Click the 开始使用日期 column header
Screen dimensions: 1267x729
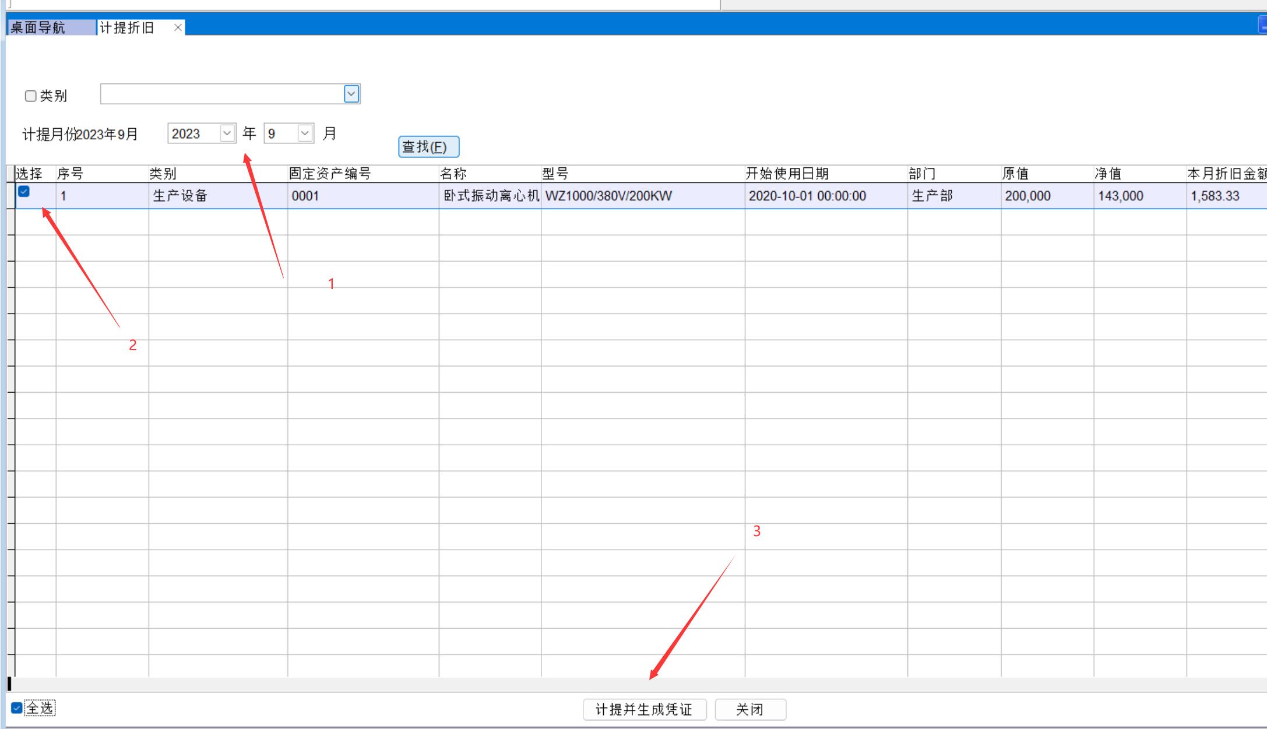point(787,174)
